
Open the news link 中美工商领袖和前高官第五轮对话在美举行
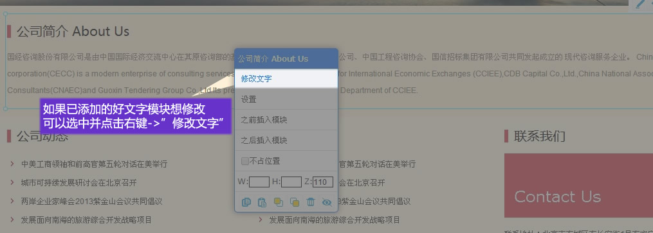click(94, 164)
